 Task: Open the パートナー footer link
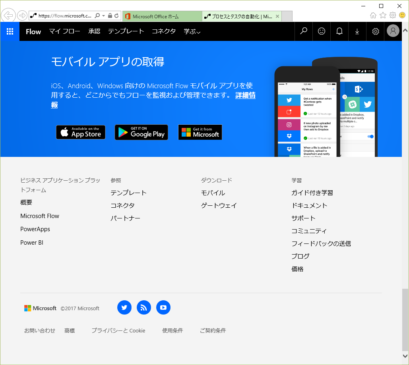coord(125,218)
